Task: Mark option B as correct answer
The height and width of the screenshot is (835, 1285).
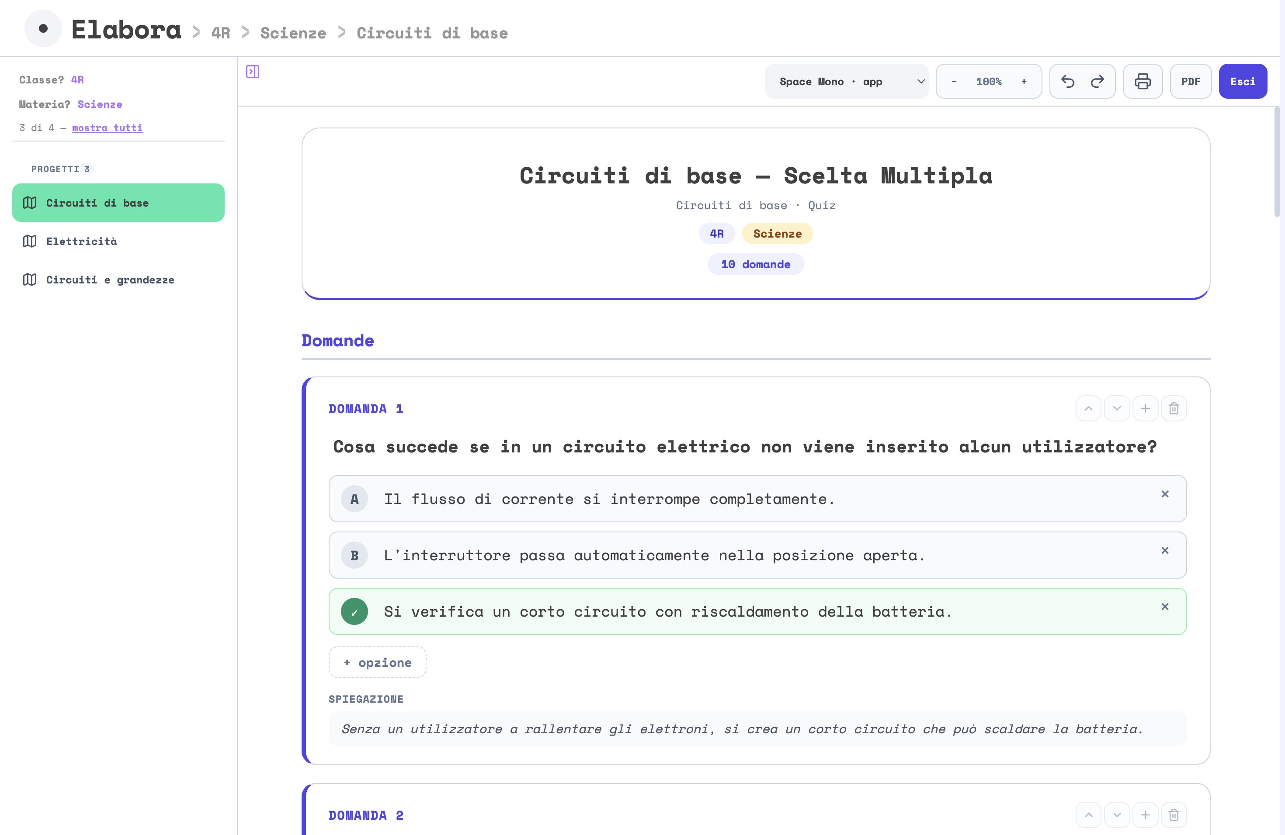Action: tap(354, 555)
